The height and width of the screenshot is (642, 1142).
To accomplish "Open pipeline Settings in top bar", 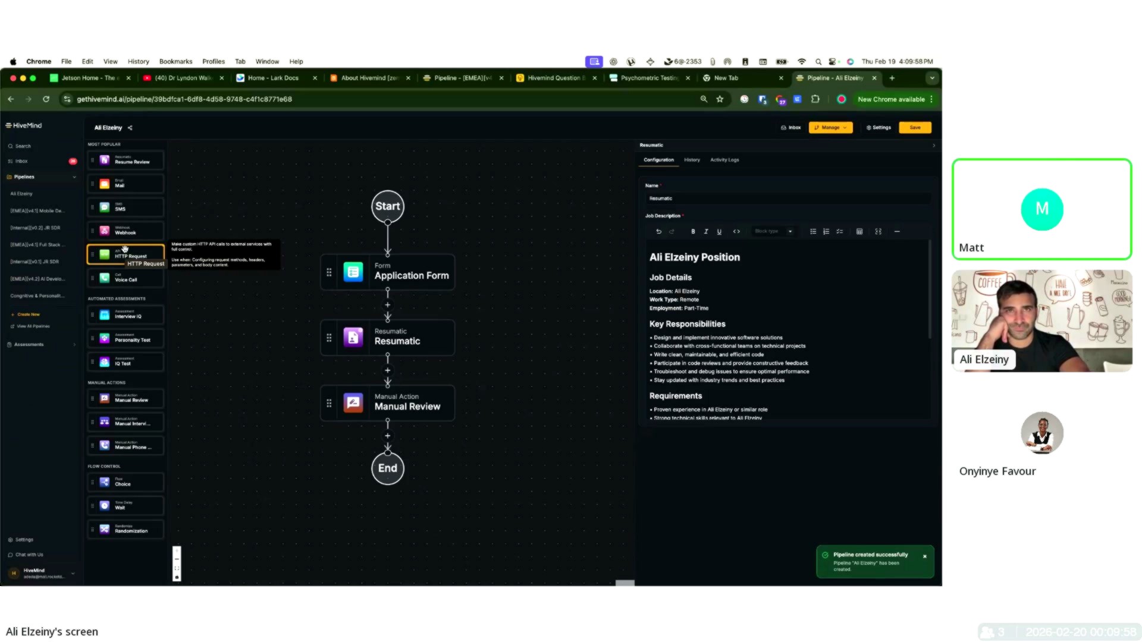I will [x=879, y=127].
